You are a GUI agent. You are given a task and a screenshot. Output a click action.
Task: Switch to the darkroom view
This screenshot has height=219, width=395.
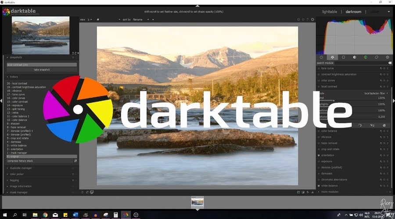[353, 11]
